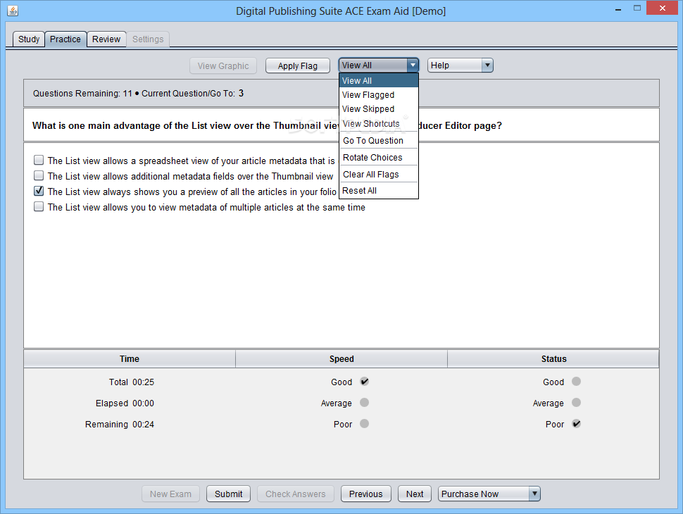Click the Apply Flag button

[x=298, y=65]
